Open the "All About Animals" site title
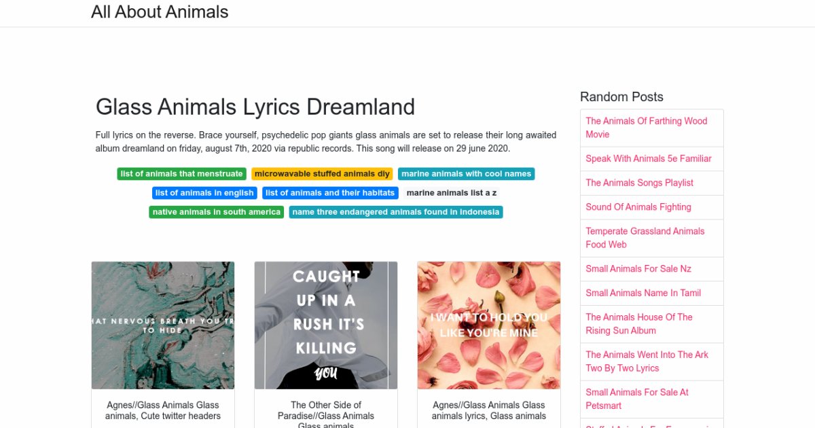The height and width of the screenshot is (428, 815). (x=160, y=12)
